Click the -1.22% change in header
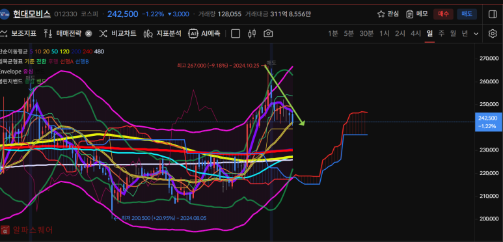The height and width of the screenshot is (242, 503). pyautogui.click(x=153, y=14)
